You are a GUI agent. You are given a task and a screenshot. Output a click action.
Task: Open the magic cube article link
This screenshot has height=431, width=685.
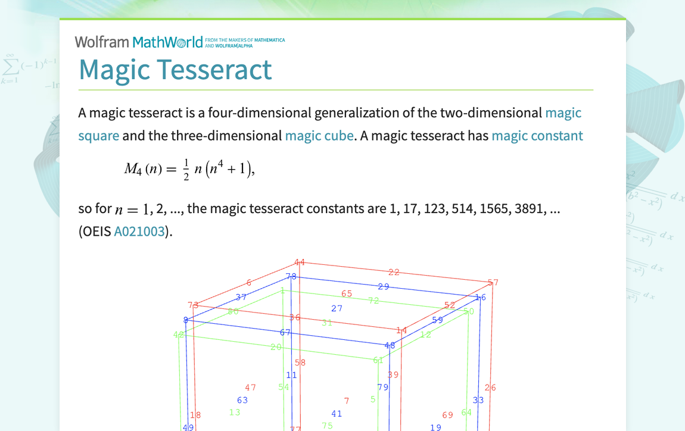click(319, 136)
